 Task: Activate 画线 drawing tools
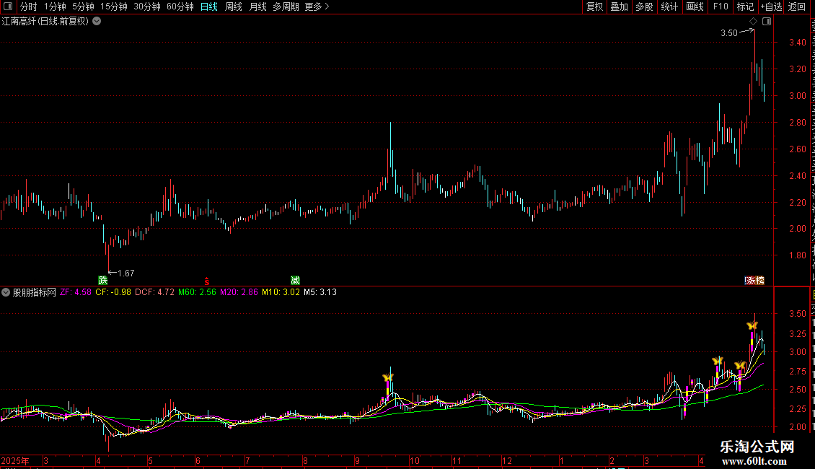coord(695,6)
